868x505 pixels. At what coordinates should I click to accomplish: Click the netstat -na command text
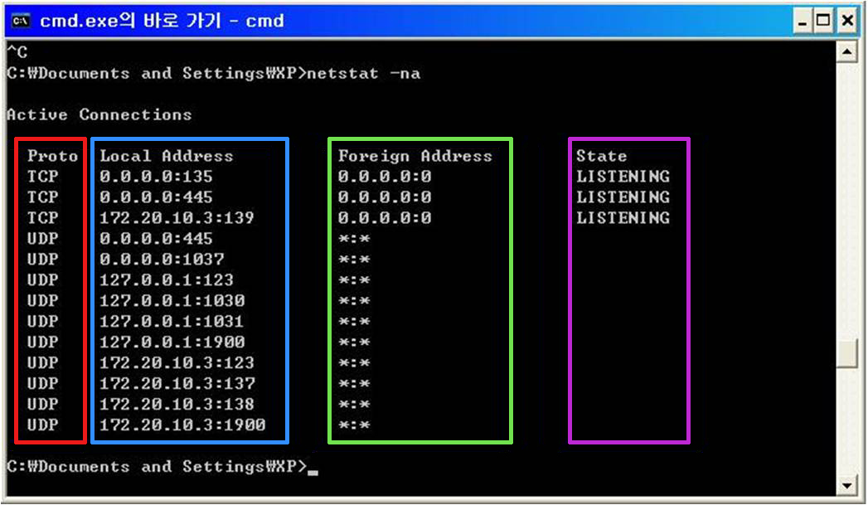tap(364, 73)
